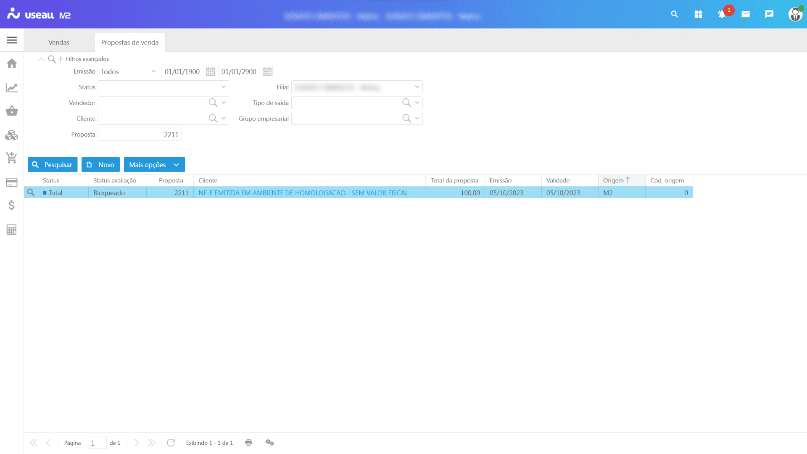Expand the Status dropdown

[x=224, y=87]
